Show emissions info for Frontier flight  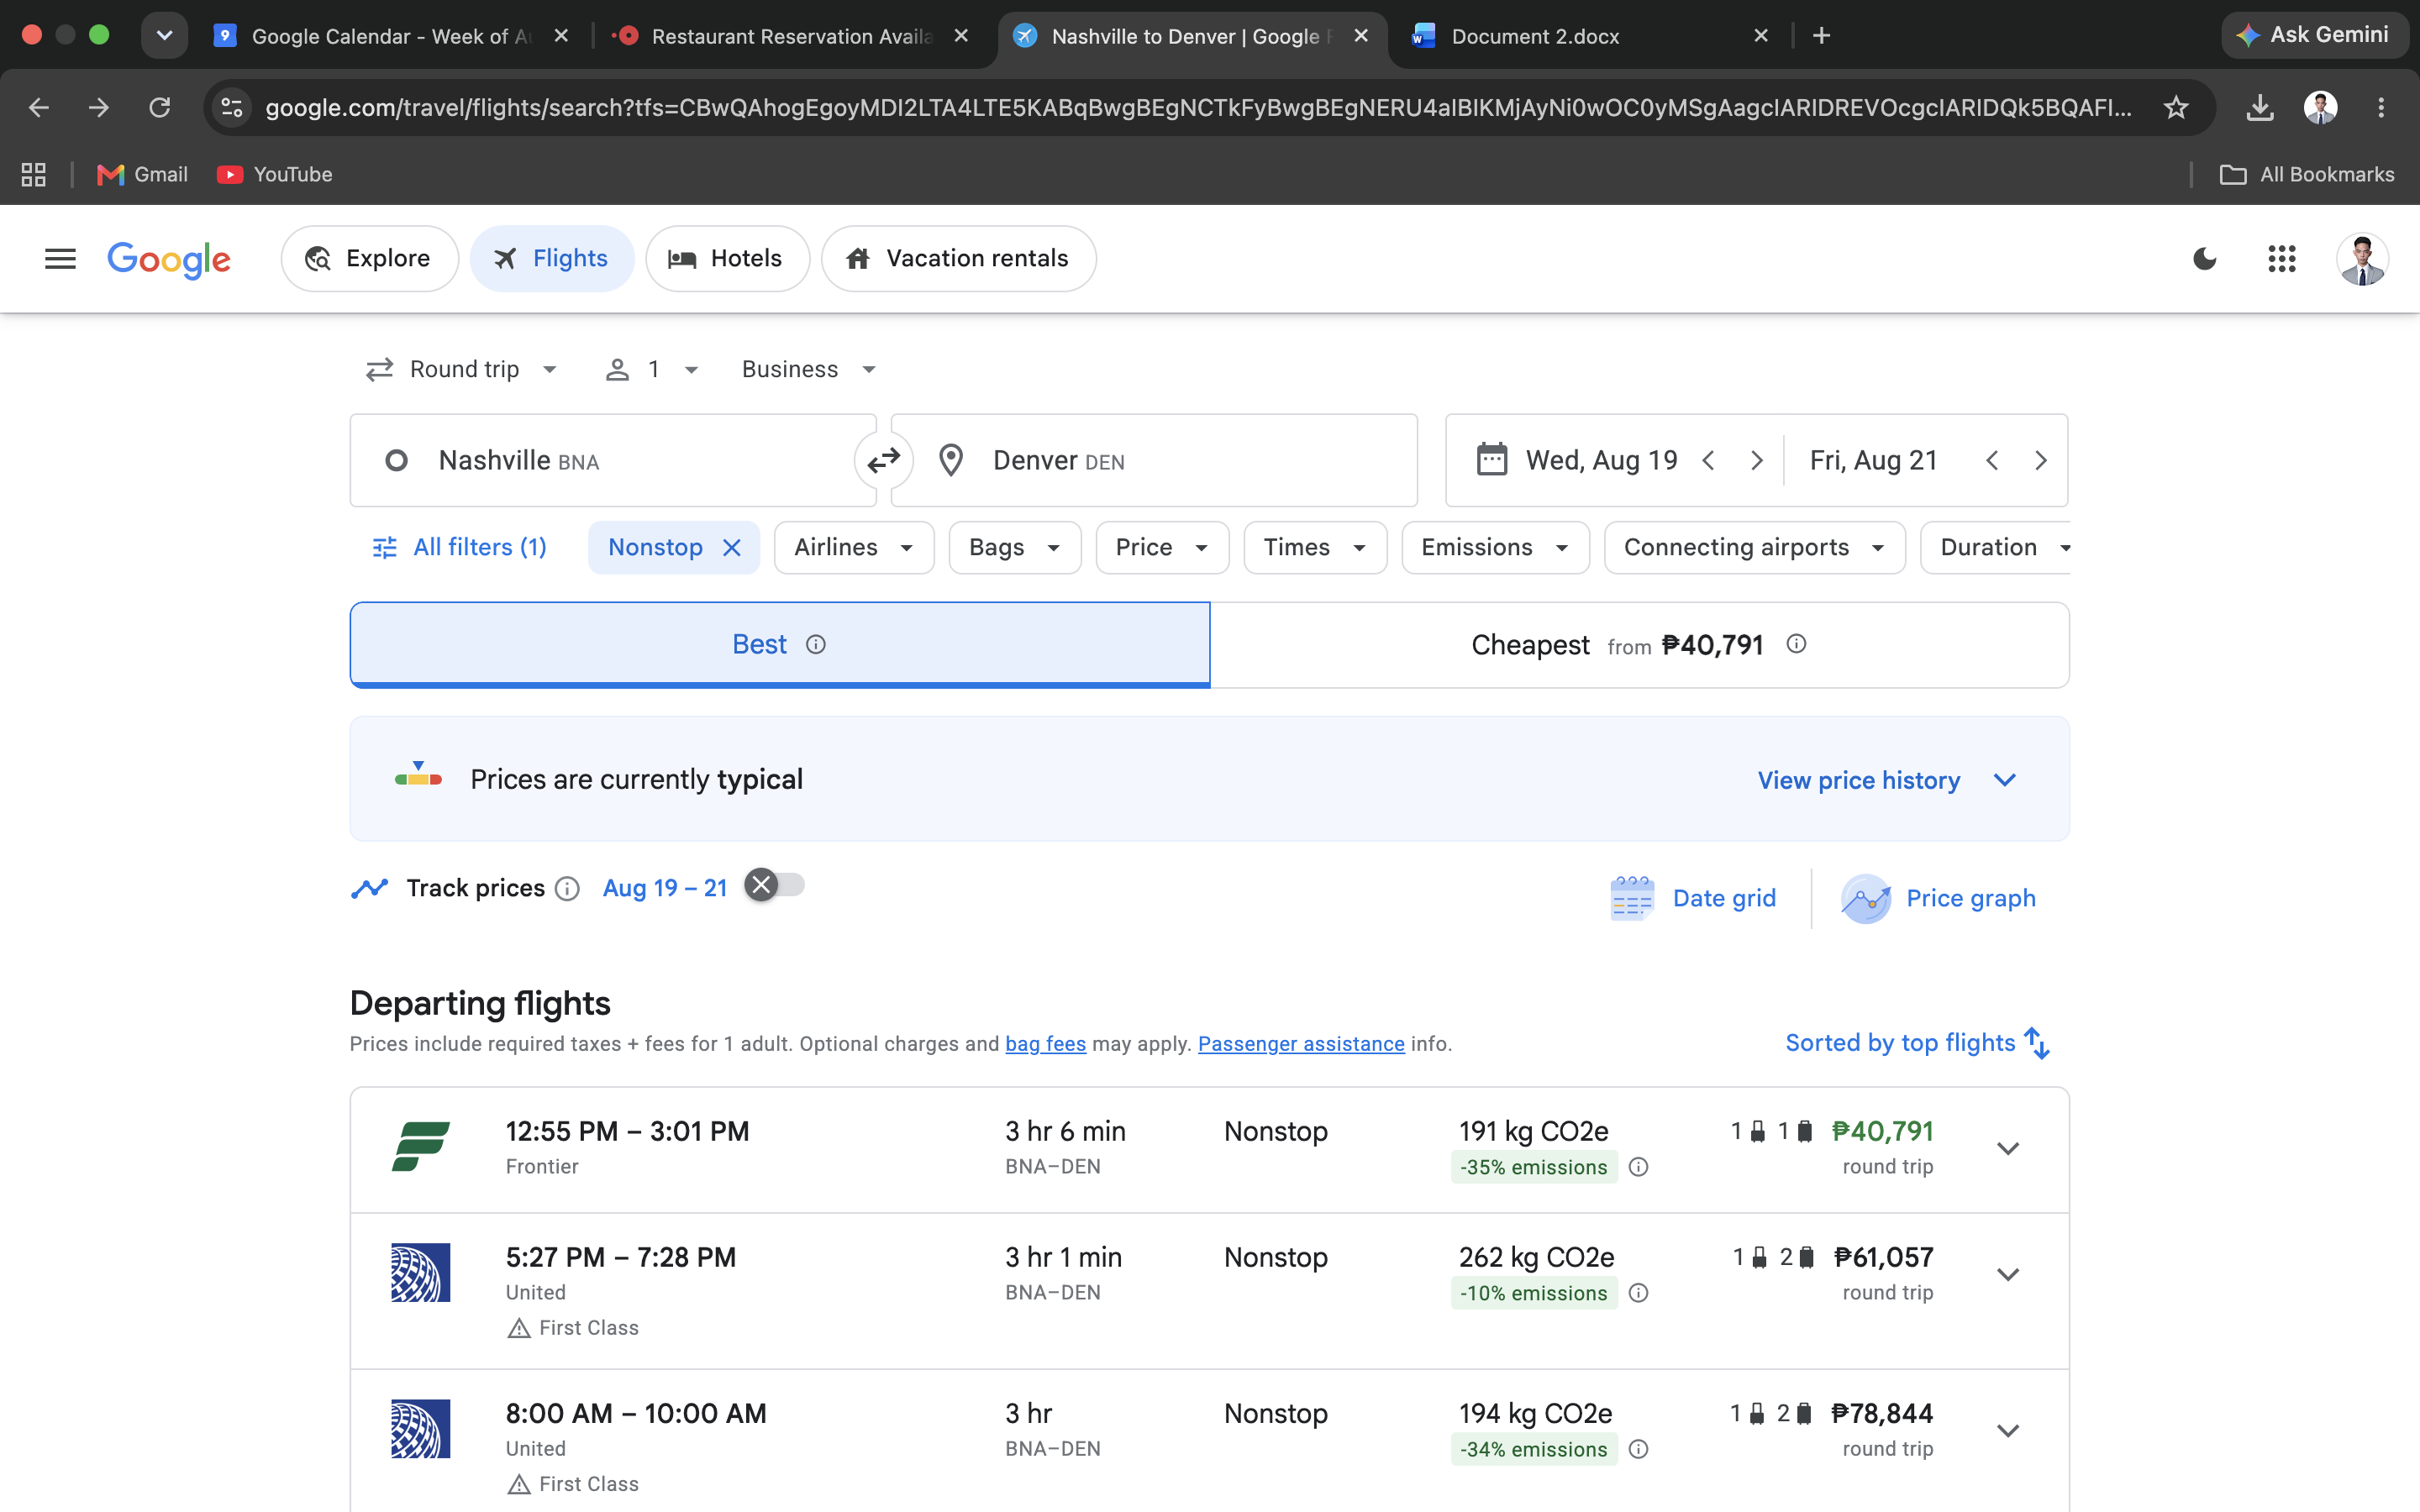(1638, 1167)
